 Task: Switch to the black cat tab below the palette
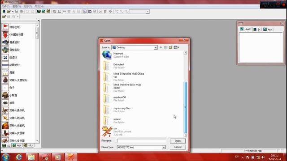click(6, 145)
